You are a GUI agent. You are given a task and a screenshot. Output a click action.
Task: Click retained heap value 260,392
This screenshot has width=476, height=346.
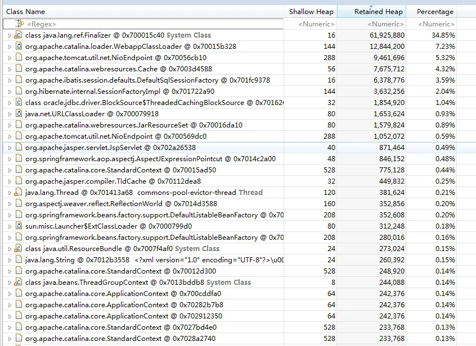392,260
